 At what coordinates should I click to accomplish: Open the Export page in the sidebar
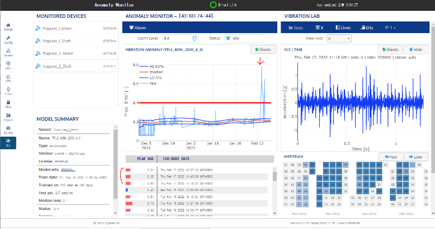pyautogui.click(x=8, y=117)
